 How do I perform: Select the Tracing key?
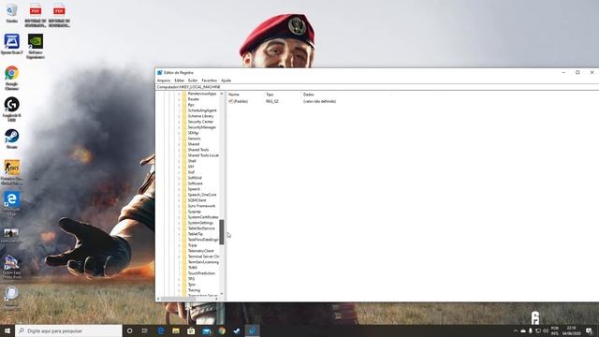point(194,290)
